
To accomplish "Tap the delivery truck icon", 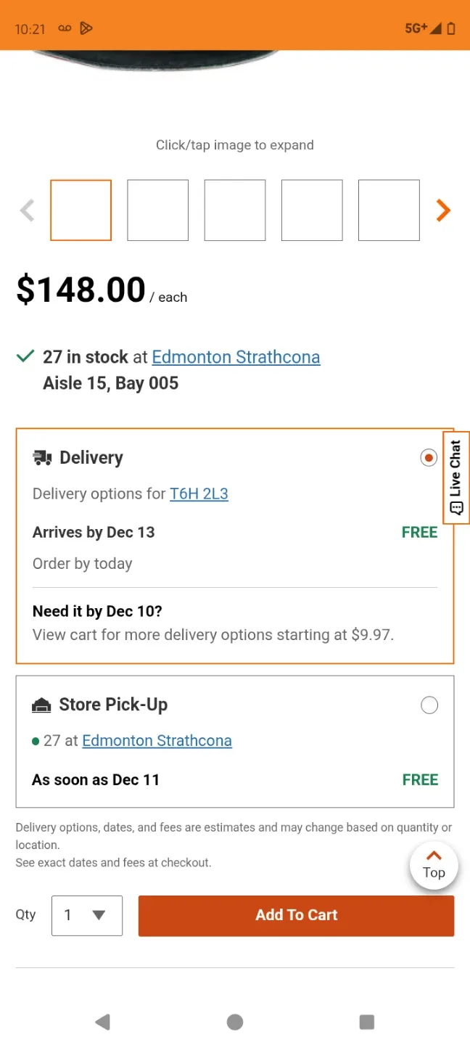I will pyautogui.click(x=42, y=458).
